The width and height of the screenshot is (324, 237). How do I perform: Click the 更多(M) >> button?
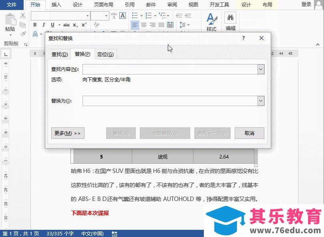(x=68, y=133)
